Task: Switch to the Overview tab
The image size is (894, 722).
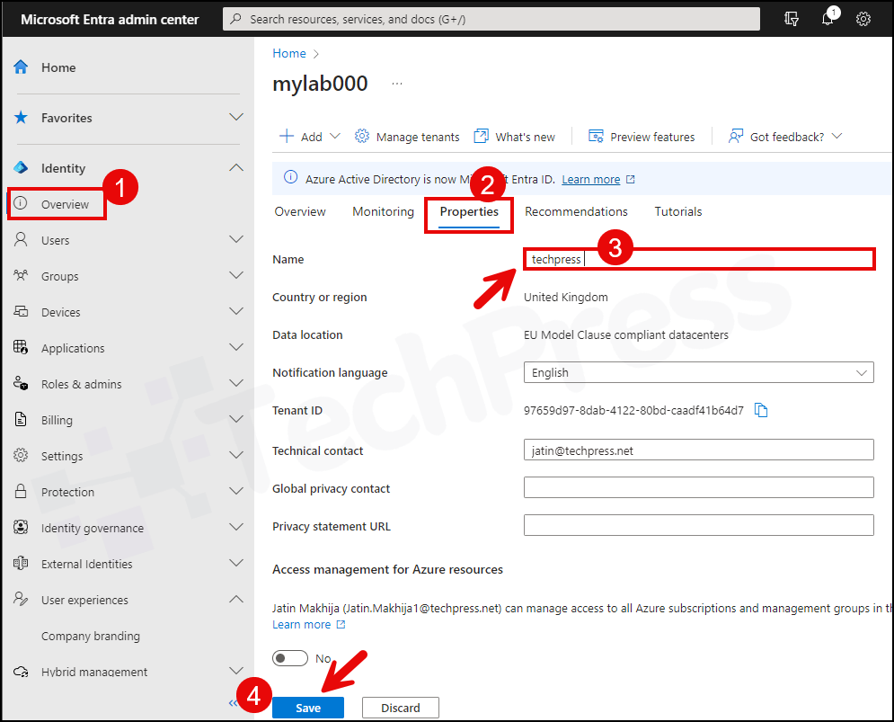Action: (x=300, y=211)
